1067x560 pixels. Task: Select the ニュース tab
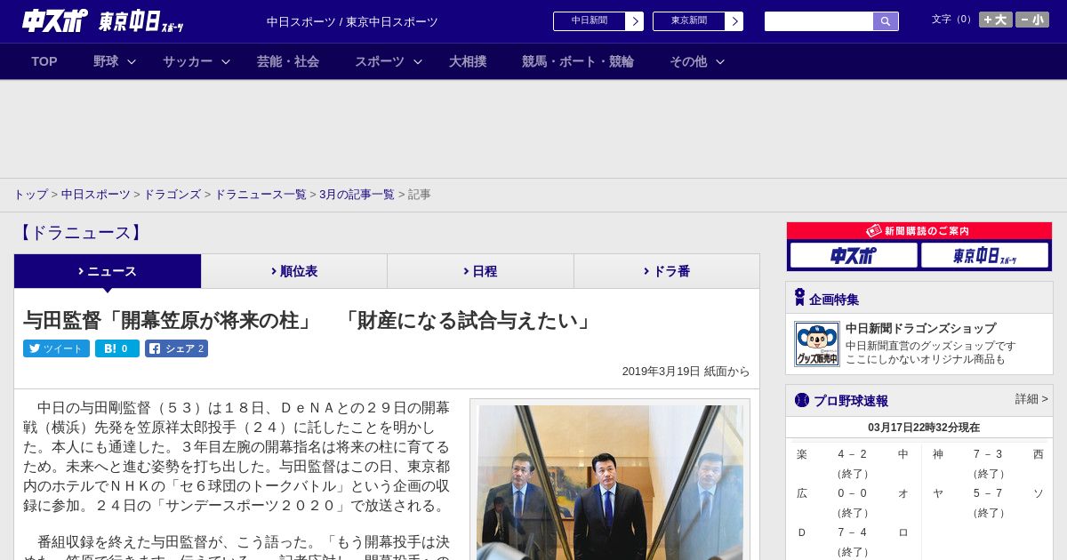108,271
